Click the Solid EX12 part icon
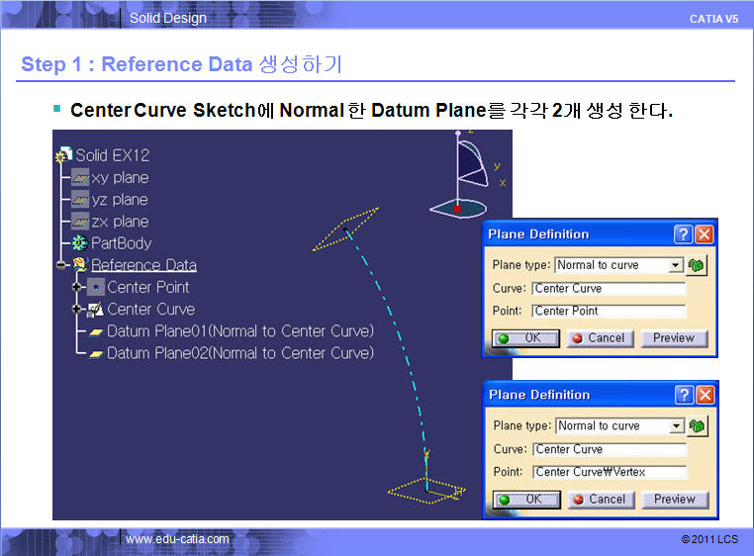The width and height of the screenshot is (754, 556). pos(64,156)
